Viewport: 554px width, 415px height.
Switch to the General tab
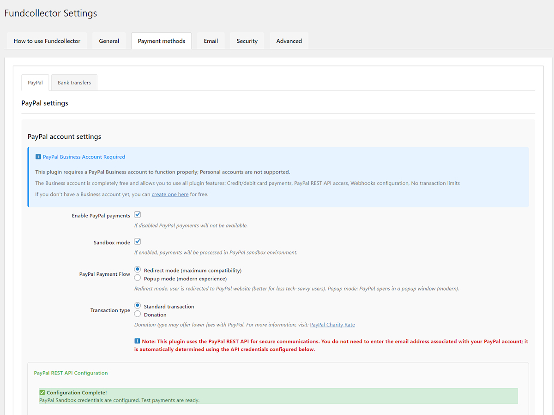pos(109,41)
